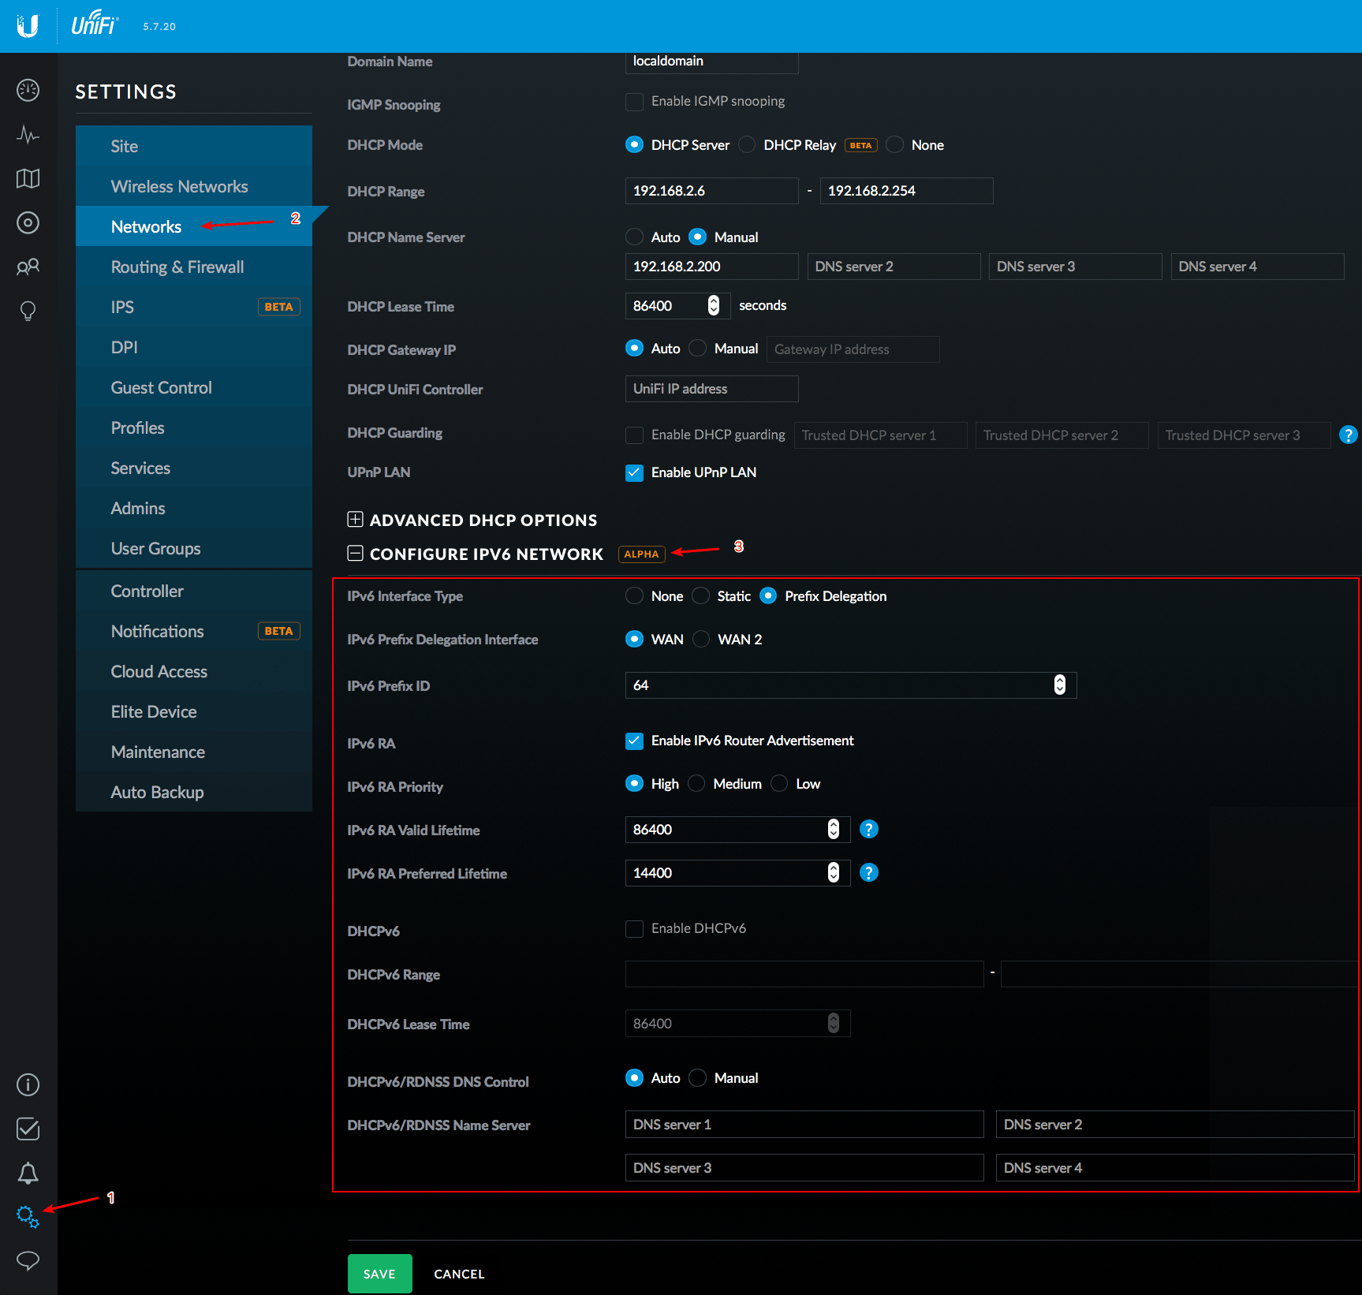Open the Events info icon

(x=28, y=1085)
